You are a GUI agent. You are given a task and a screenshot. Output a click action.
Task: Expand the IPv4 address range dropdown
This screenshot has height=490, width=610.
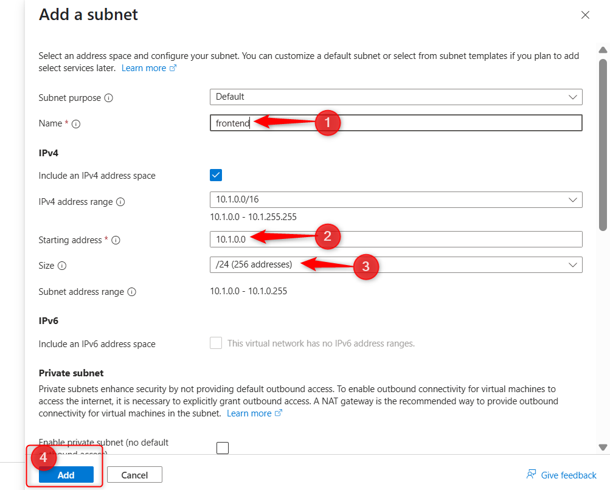[x=395, y=199]
